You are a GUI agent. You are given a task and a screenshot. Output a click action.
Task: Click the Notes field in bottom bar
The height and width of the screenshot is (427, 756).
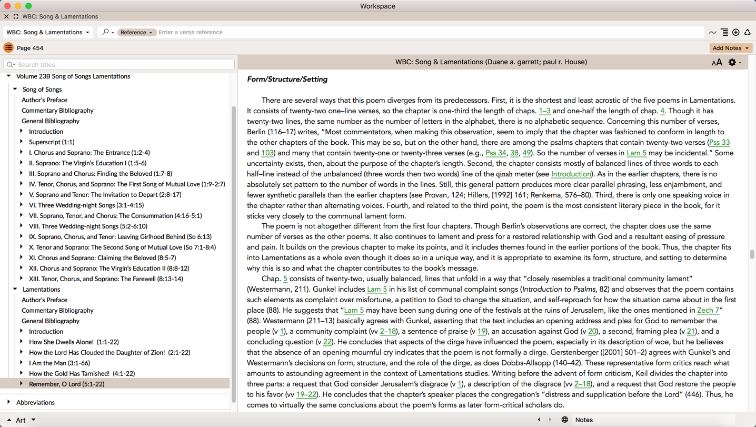(x=653, y=420)
